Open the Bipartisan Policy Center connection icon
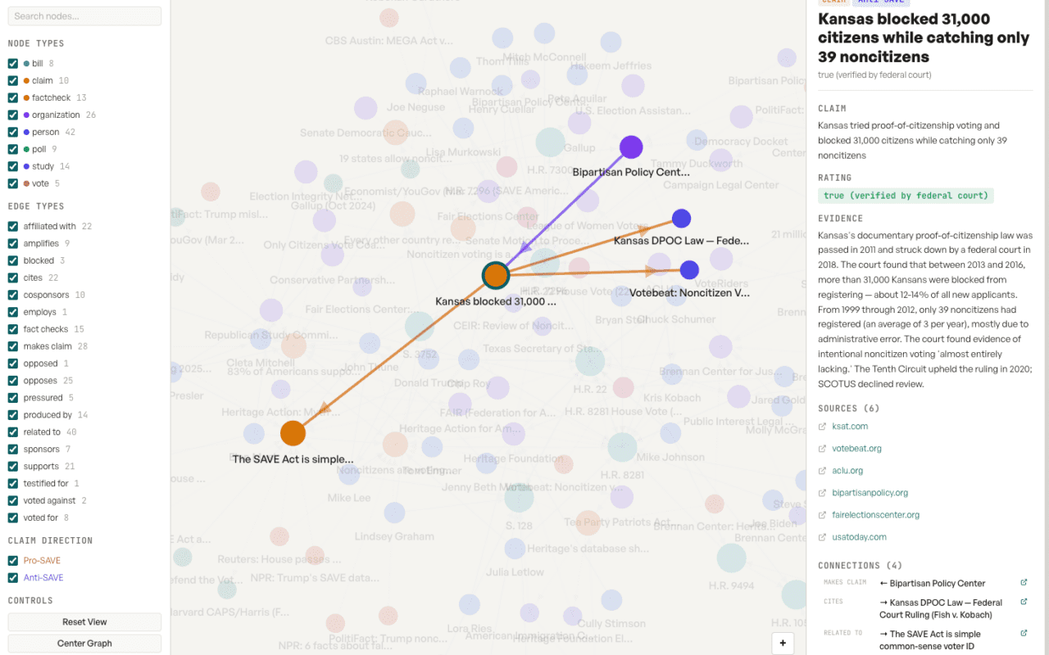Image resolution: width=1049 pixels, height=655 pixels. 1024,583
